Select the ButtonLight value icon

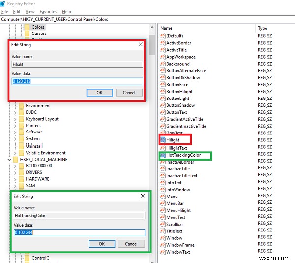coord(162,99)
